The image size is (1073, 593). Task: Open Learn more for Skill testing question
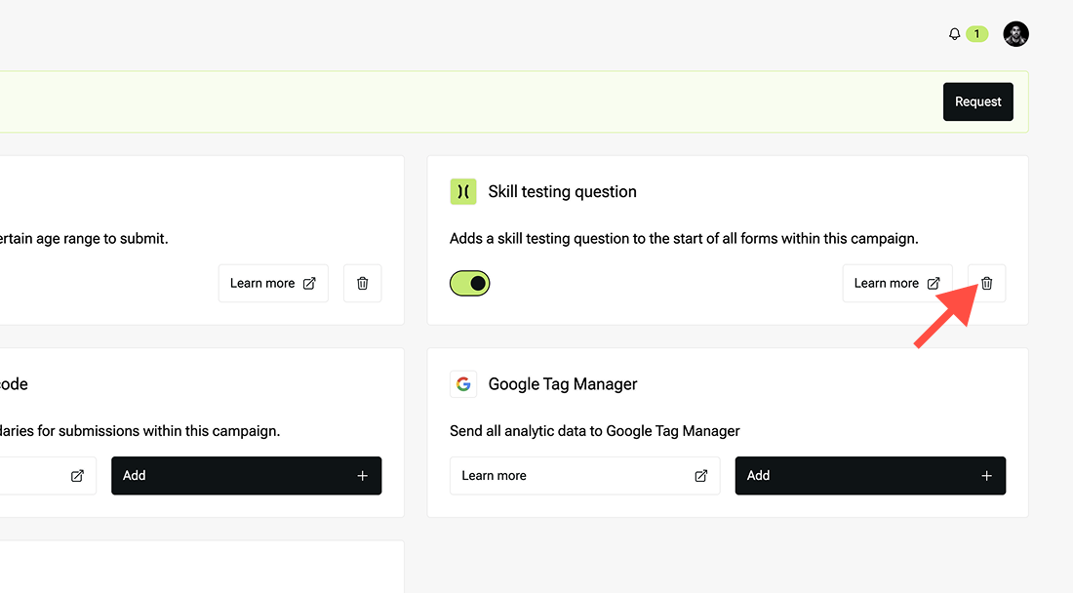(x=886, y=283)
